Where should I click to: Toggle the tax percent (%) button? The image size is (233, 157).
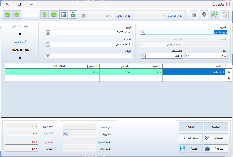tap(65, 134)
